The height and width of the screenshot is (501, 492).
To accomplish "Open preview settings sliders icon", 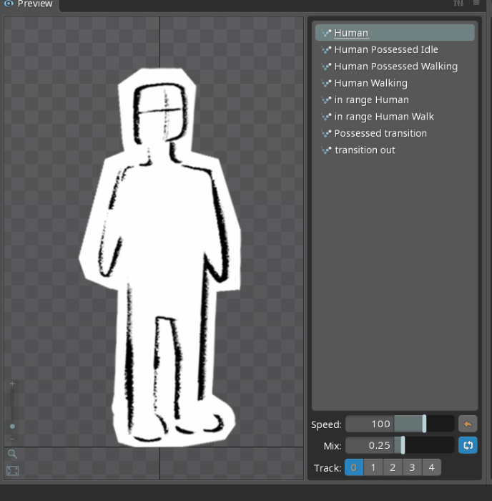I will [x=458, y=3].
